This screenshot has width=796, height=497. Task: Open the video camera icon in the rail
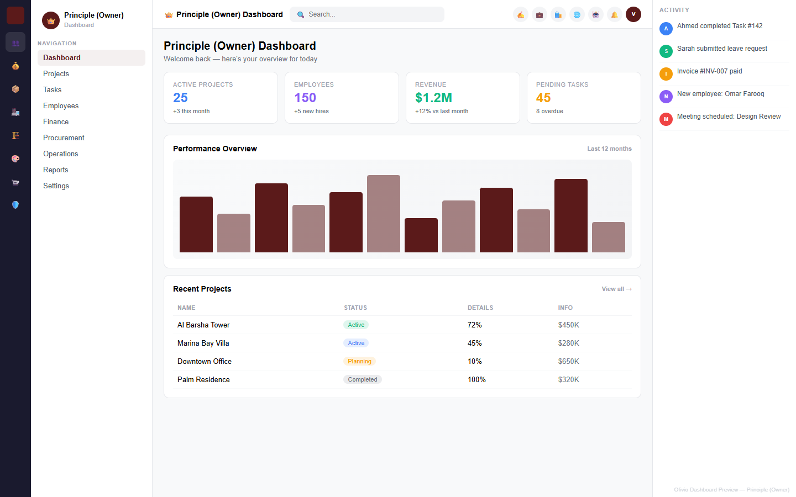[x=15, y=182]
